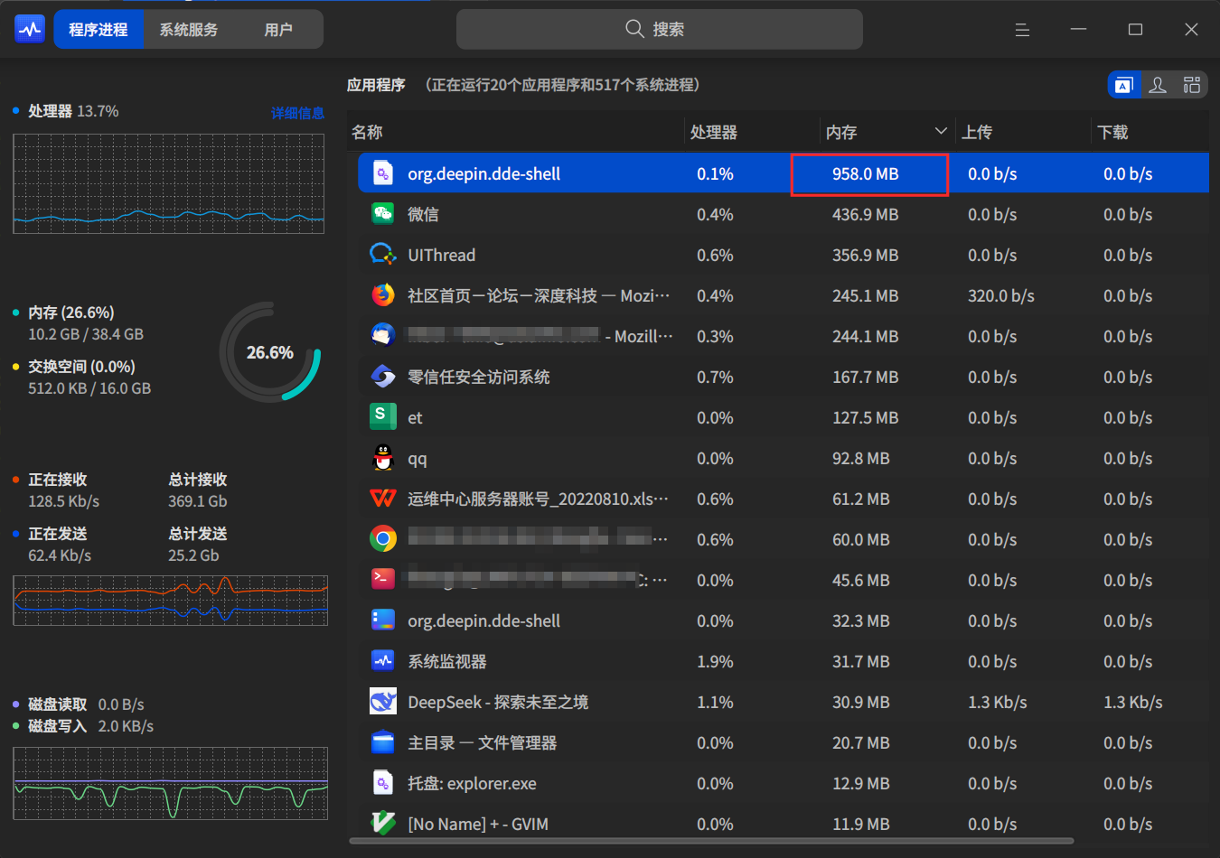Switch to the 用户 tab

[278, 30]
